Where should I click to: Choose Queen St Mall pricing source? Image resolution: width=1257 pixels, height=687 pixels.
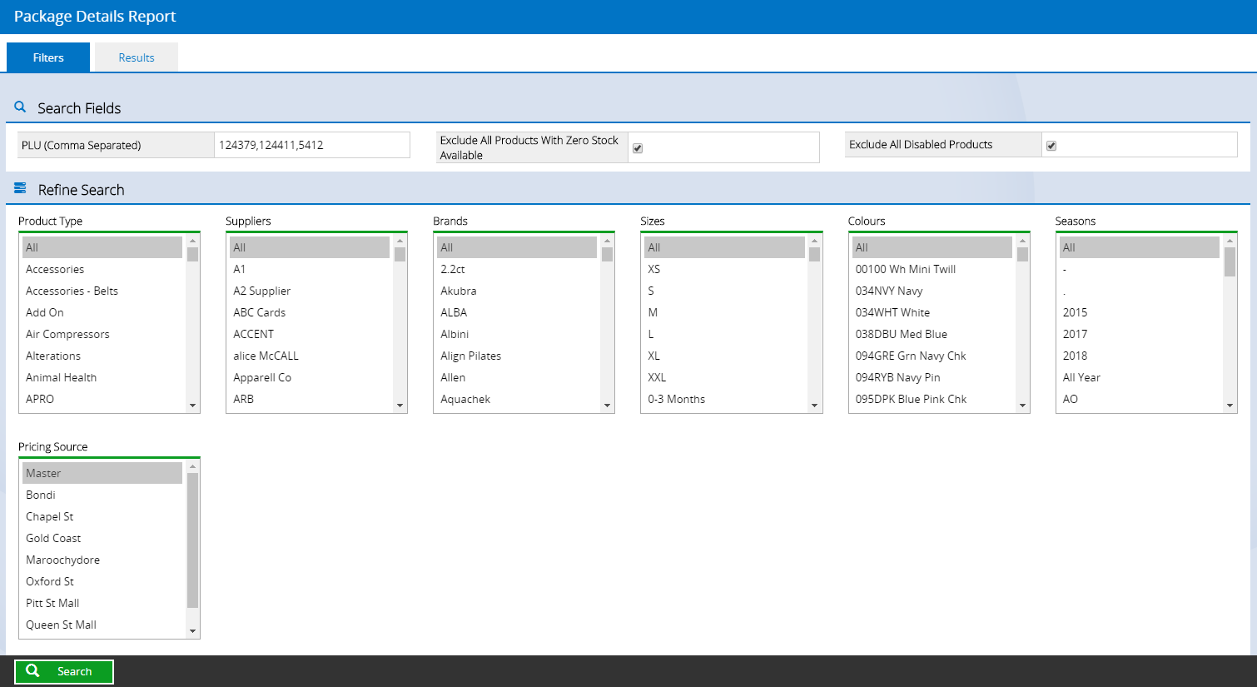pos(102,625)
